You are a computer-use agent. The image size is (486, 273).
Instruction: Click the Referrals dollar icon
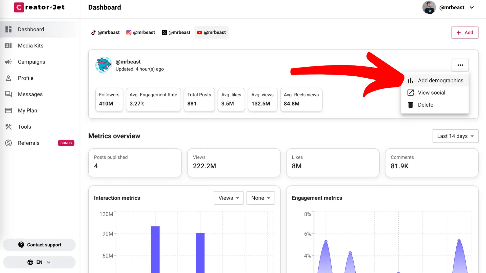8,143
